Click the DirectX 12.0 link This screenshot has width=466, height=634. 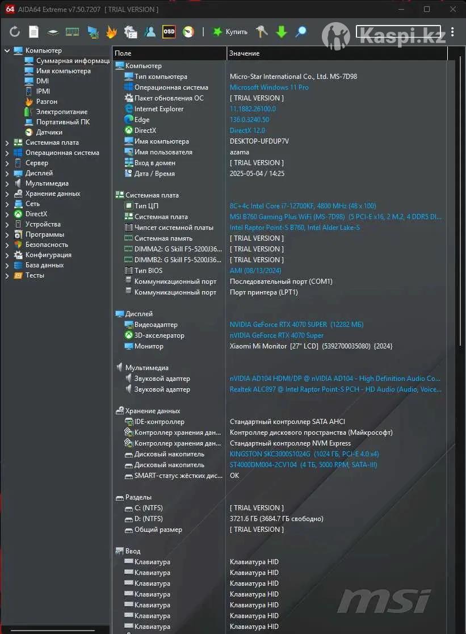tap(247, 131)
